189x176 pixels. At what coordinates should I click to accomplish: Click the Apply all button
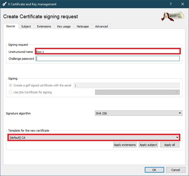pyautogui.click(x=169, y=145)
